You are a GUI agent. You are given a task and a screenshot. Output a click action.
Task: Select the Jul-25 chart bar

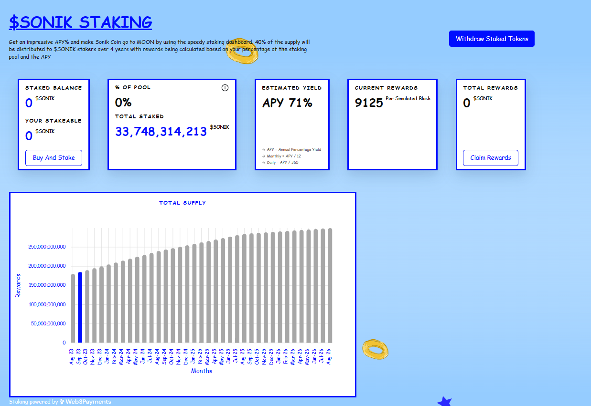[x=237, y=289]
